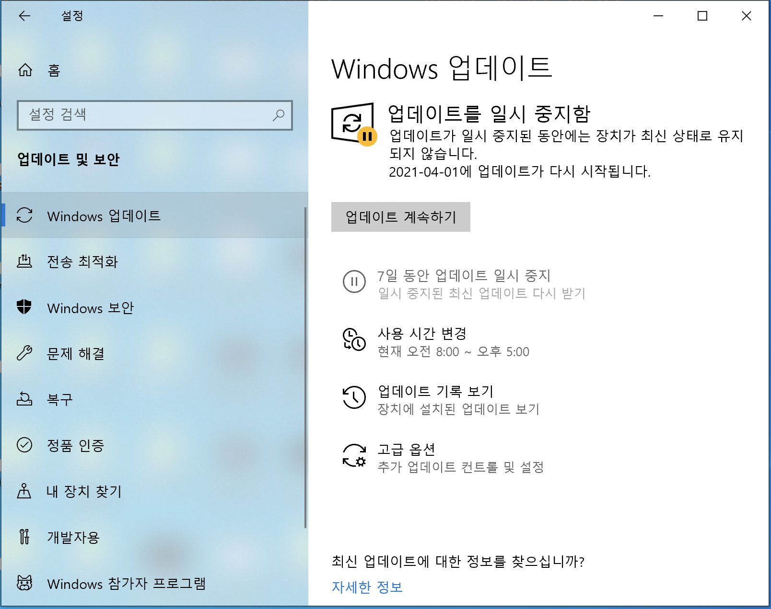Click the 설정 검색 search field
The height and width of the screenshot is (609, 771).
click(x=155, y=115)
